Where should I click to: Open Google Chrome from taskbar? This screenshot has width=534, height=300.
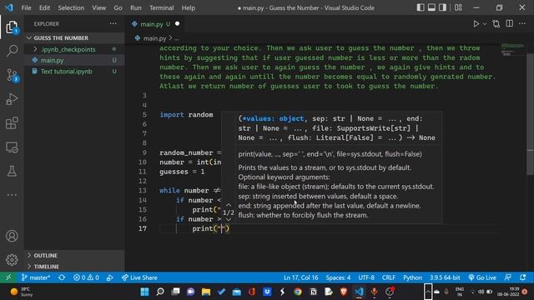pos(298,292)
